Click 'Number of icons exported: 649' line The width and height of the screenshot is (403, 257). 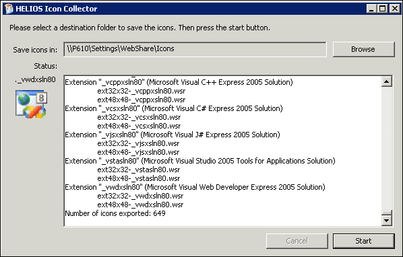tap(115, 213)
